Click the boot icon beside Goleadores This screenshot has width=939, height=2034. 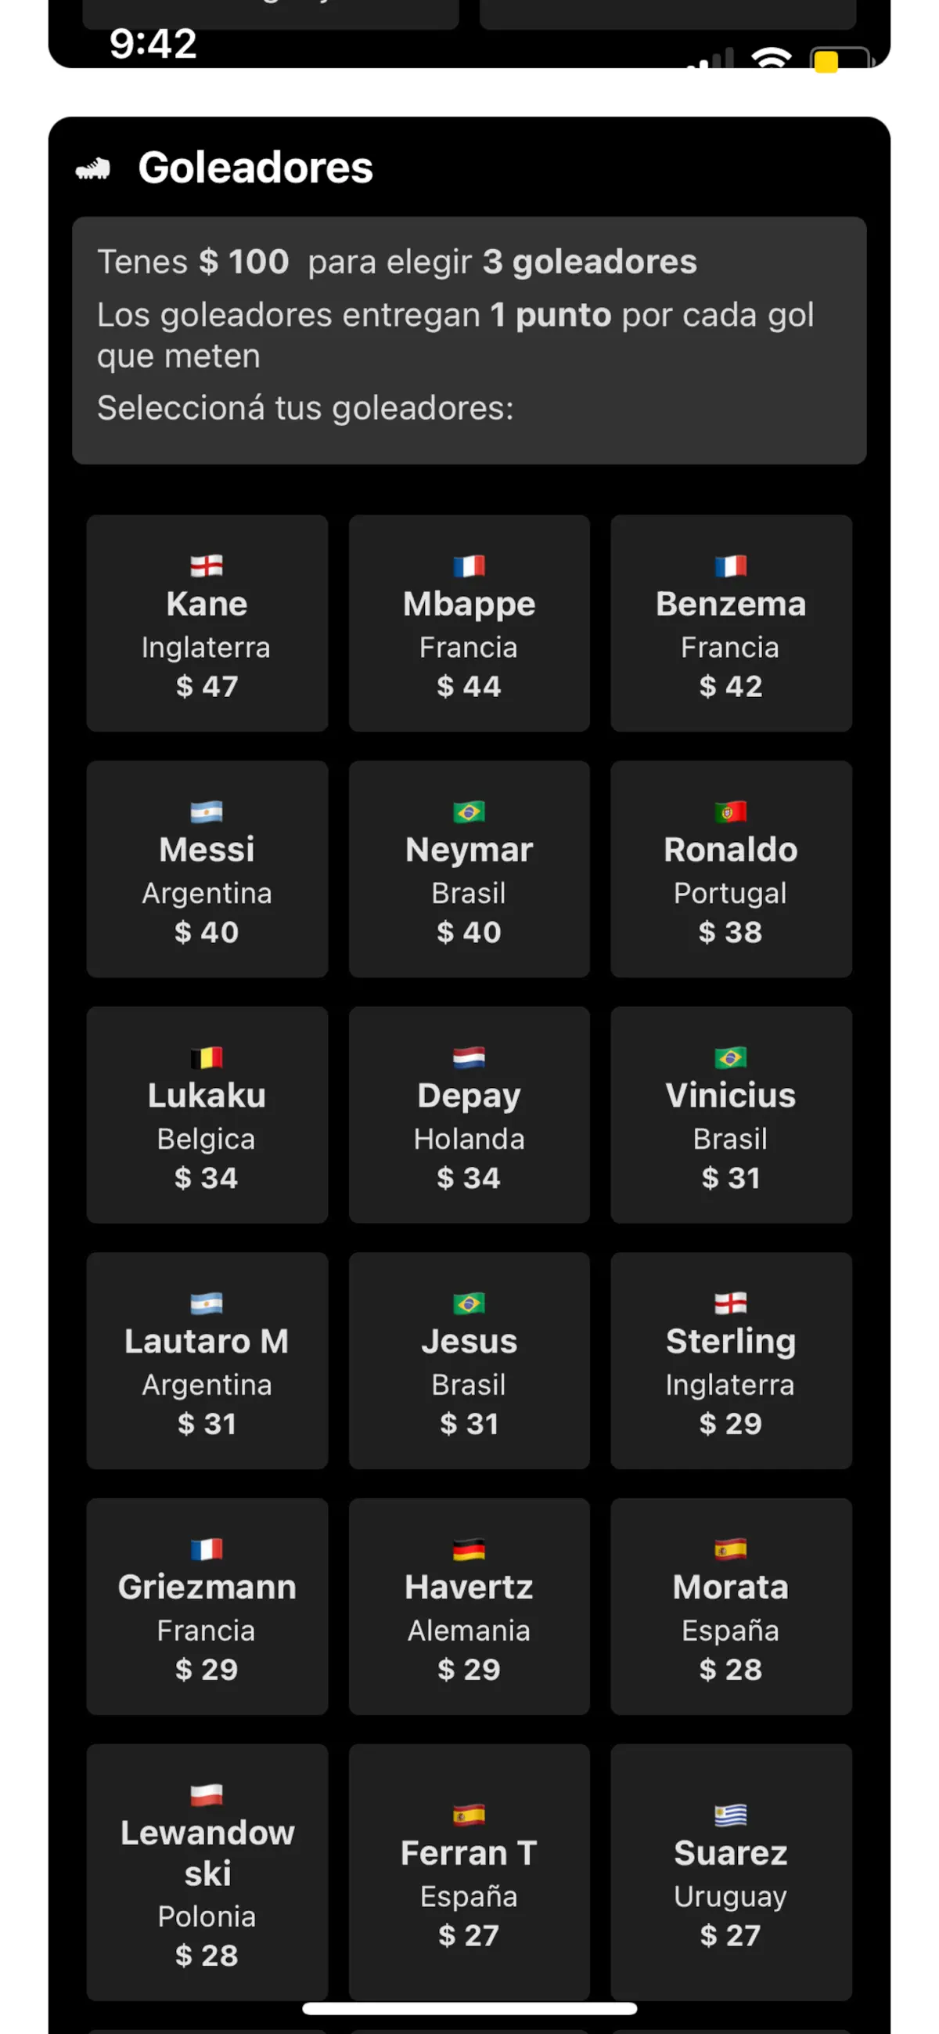point(92,168)
